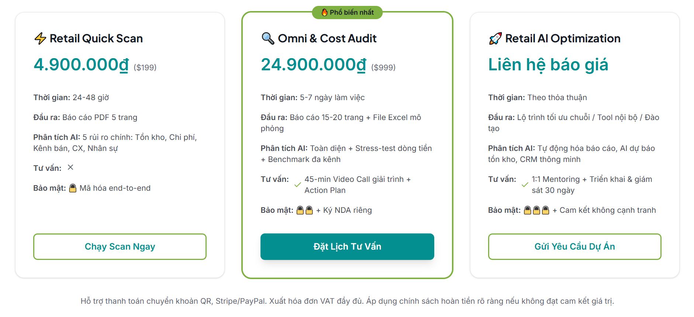Click the Phổ biến nhất badge
The width and height of the screenshot is (694, 317).
pos(347,13)
